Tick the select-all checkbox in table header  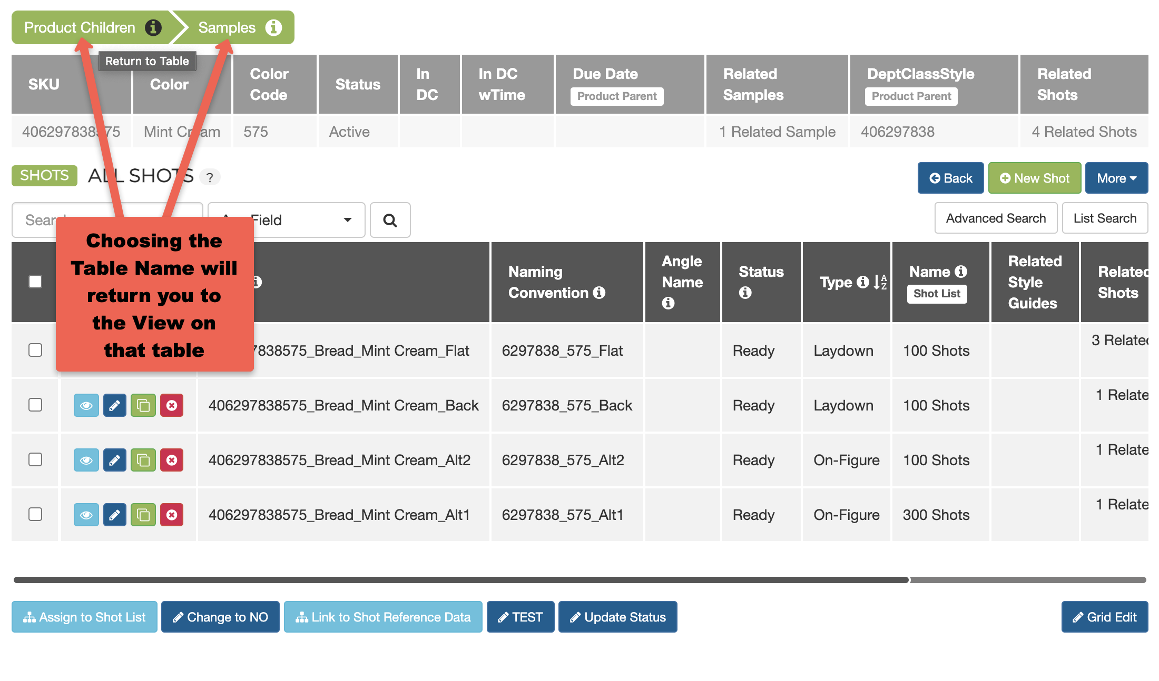tap(35, 282)
